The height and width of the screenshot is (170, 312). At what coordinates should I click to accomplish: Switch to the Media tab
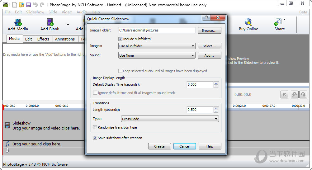point(14,38)
